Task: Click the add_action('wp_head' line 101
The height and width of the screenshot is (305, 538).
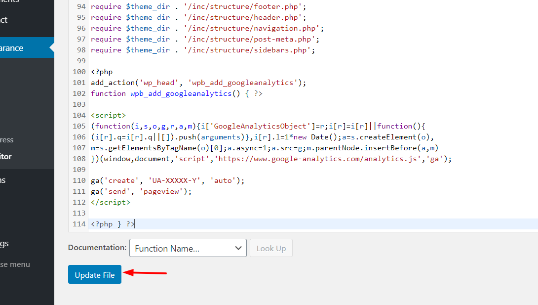Action: point(198,83)
